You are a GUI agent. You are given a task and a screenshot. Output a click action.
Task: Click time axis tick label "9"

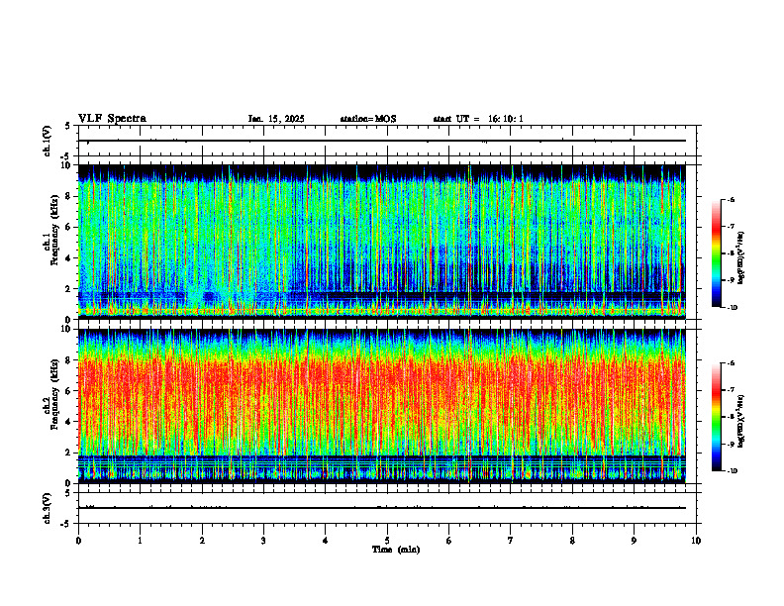[634, 541]
